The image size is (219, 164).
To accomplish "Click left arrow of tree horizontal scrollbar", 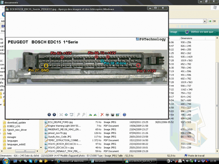I will click(2, 151).
